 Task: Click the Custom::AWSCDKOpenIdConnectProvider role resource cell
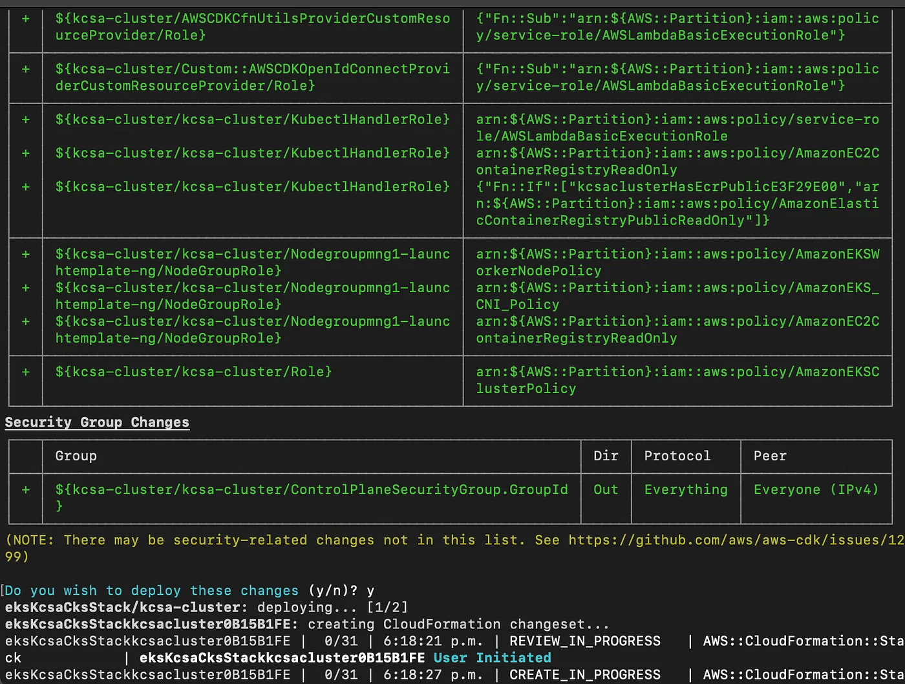[x=253, y=77]
